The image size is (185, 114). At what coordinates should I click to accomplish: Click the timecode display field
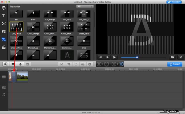click(110, 64)
